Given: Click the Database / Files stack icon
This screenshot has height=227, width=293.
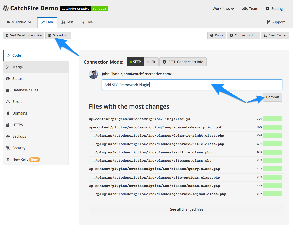Looking at the screenshot, I should pos(8,90).
